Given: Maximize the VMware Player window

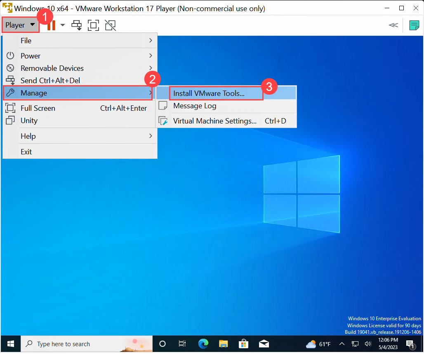Looking at the screenshot, I should coord(402,8).
